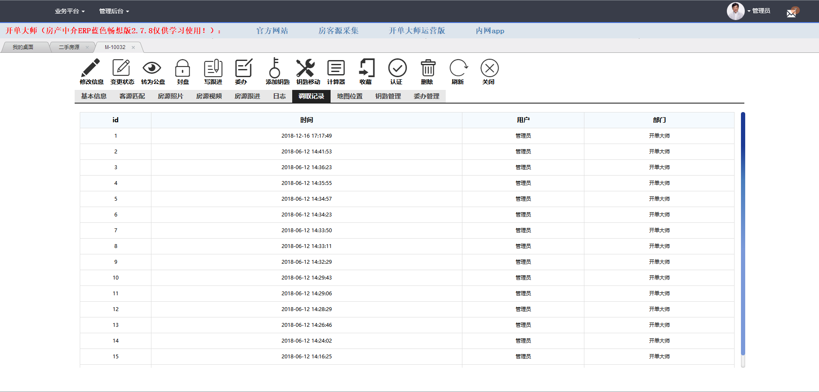Select timestamp 2018-12-16 17:17:49
This screenshot has height=392, width=819.
307,136
